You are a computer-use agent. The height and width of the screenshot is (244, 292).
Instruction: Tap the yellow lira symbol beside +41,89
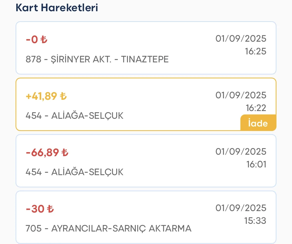pos(64,96)
